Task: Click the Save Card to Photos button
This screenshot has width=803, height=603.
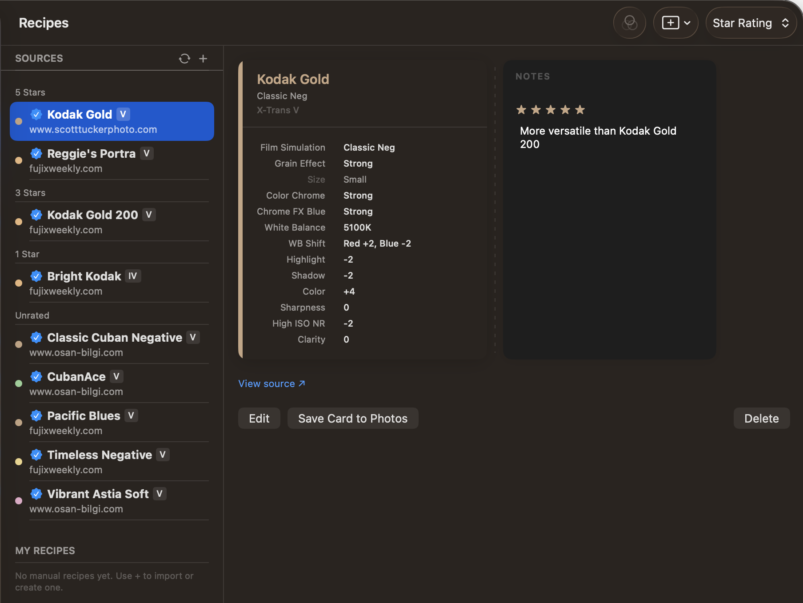Action: click(352, 419)
